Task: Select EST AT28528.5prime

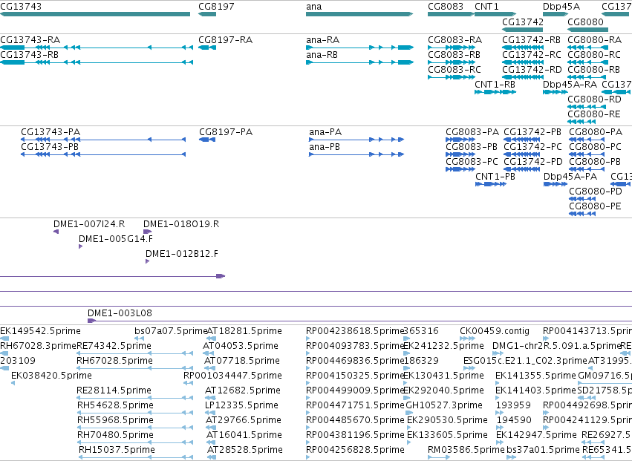Action: tap(212, 457)
